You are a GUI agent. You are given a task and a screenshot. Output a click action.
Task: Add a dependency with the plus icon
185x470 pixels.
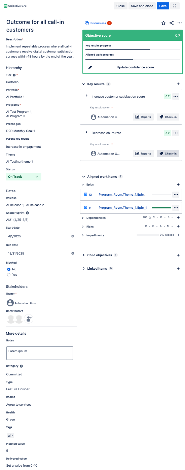(x=178, y=217)
